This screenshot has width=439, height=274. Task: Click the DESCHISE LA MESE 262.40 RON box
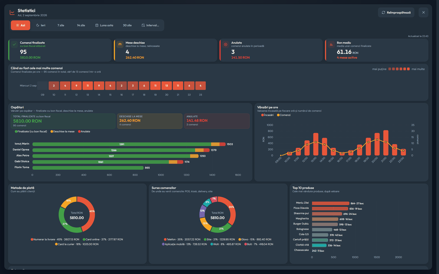(x=150, y=121)
